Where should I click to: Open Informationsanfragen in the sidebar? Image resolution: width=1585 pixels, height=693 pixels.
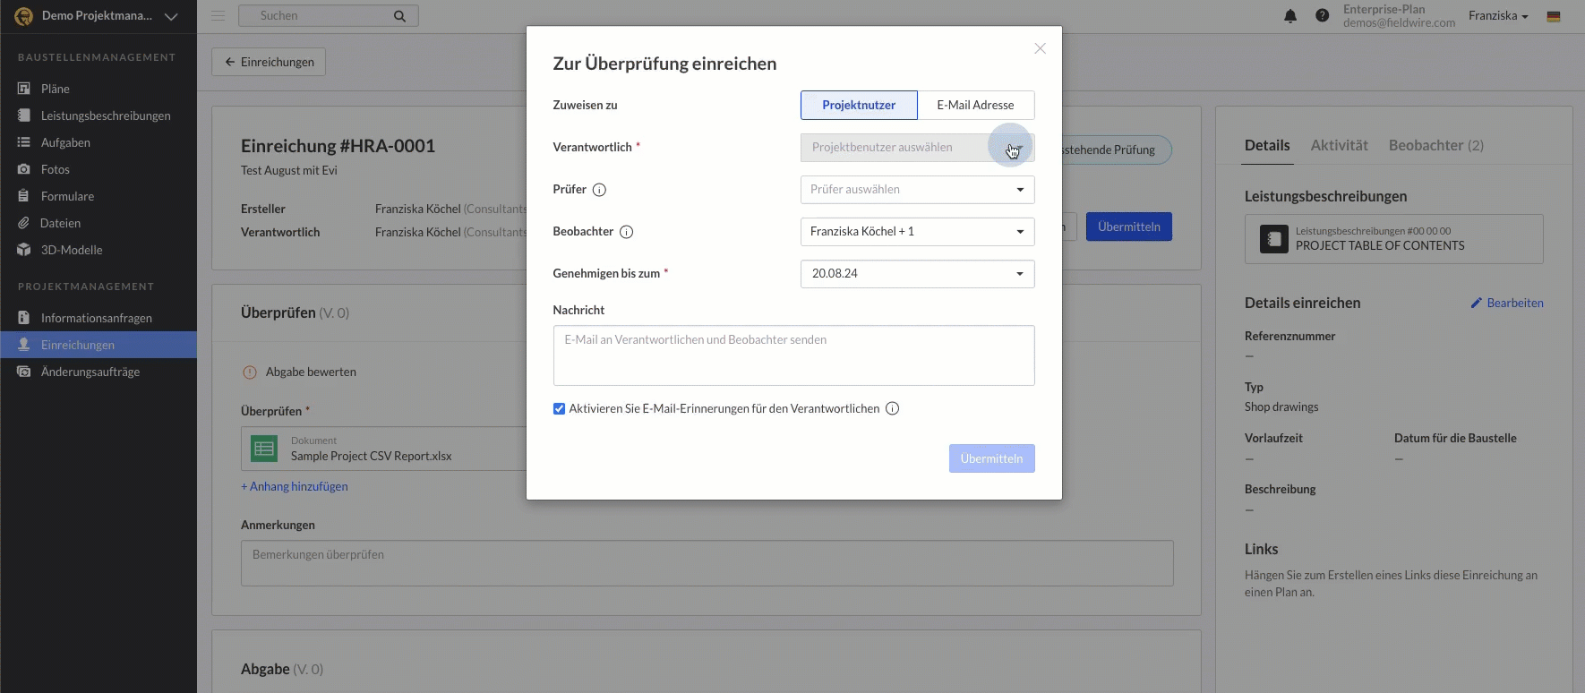97,318
